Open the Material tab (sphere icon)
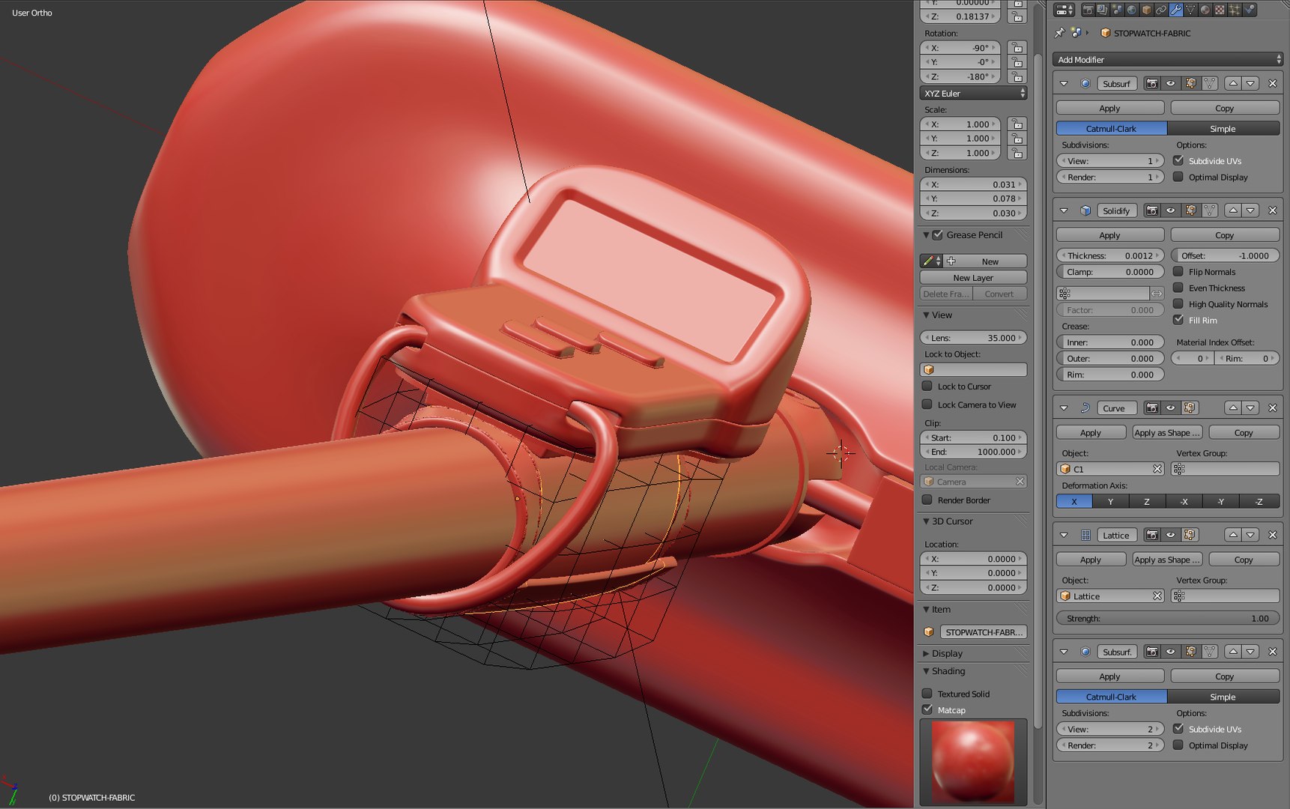Image resolution: width=1290 pixels, height=809 pixels. tap(1205, 10)
